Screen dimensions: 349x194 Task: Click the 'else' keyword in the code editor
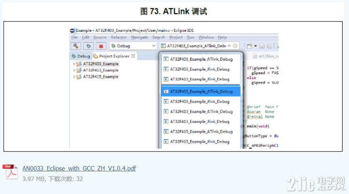tap(251, 78)
